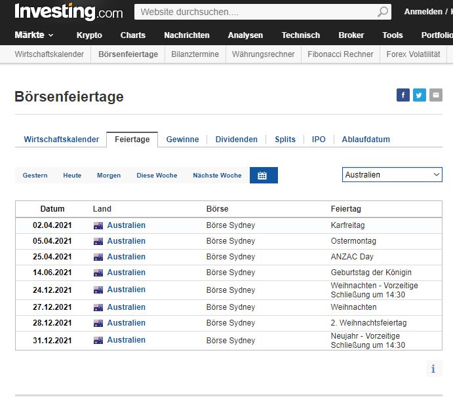Click the Börsenfeiertage page heading
Viewport: 453px width, 397px height.
(69, 96)
